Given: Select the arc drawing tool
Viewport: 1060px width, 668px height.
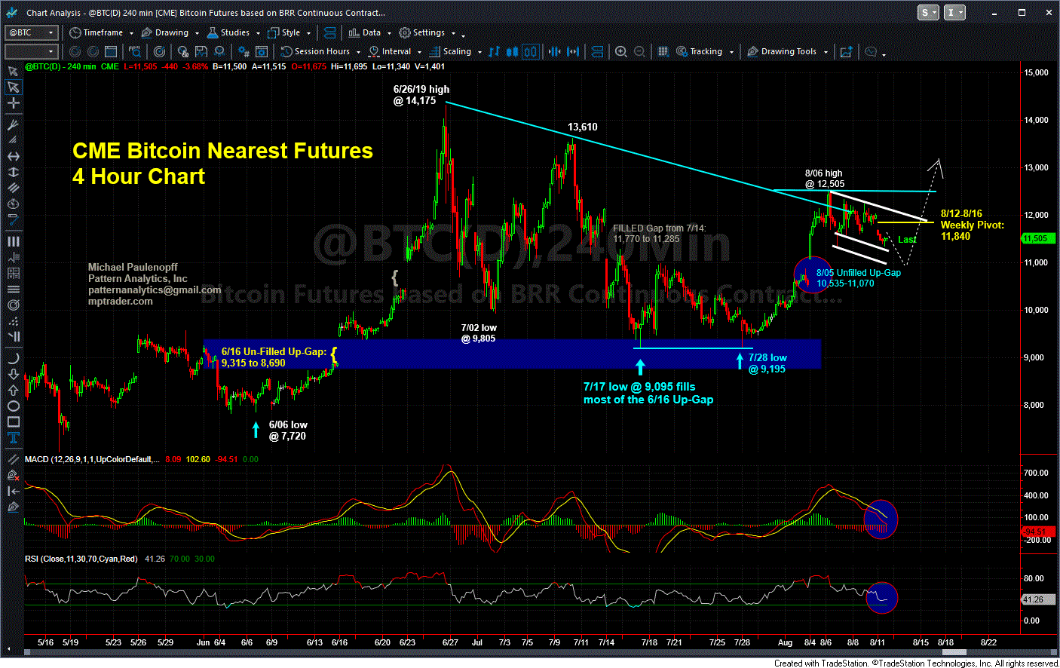Looking at the screenshot, I should [x=13, y=359].
